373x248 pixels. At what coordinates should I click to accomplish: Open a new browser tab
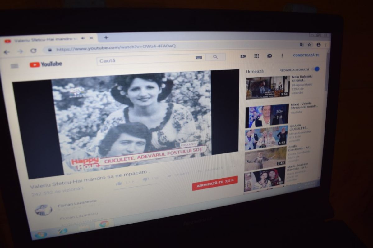click(106, 38)
